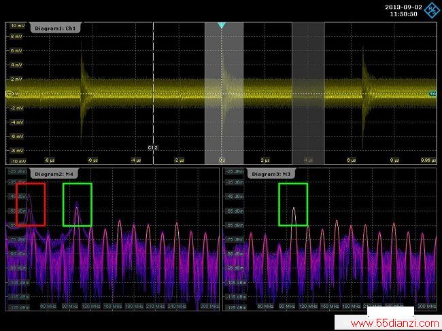Open the Diagram3: M3 tab
The width and height of the screenshot is (442, 331).
[x=271, y=174]
